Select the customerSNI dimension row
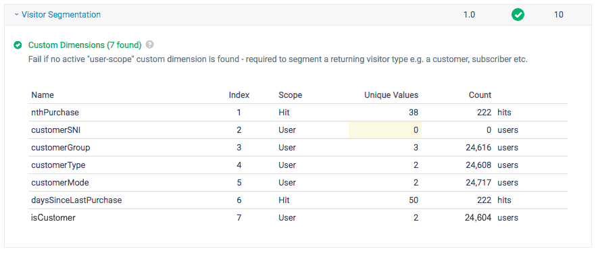 298,130
